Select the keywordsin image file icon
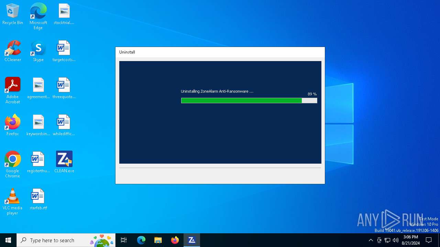This screenshot has width=440, height=247. [38, 126]
